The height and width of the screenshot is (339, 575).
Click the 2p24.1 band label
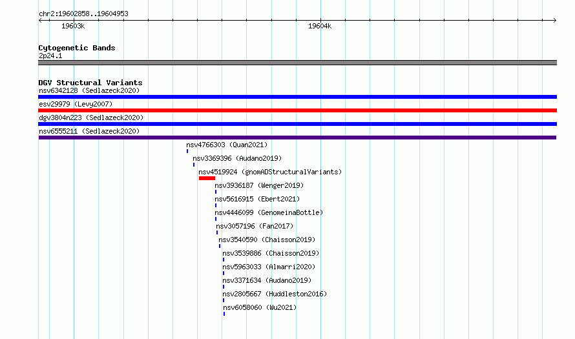coord(50,56)
